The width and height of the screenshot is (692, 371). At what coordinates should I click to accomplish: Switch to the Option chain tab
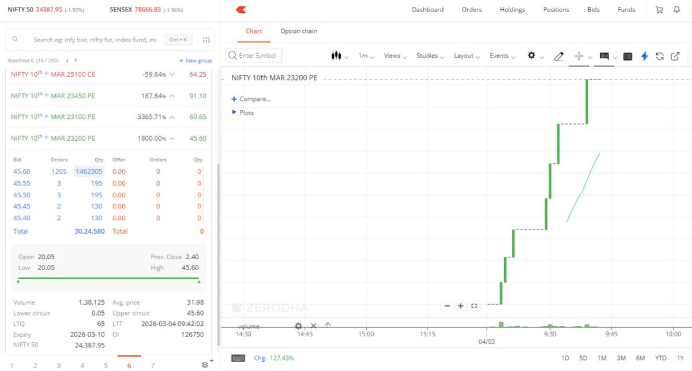[x=299, y=31]
